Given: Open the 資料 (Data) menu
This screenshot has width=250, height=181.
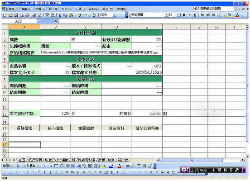Looking at the screenshot, I should tap(94, 9).
